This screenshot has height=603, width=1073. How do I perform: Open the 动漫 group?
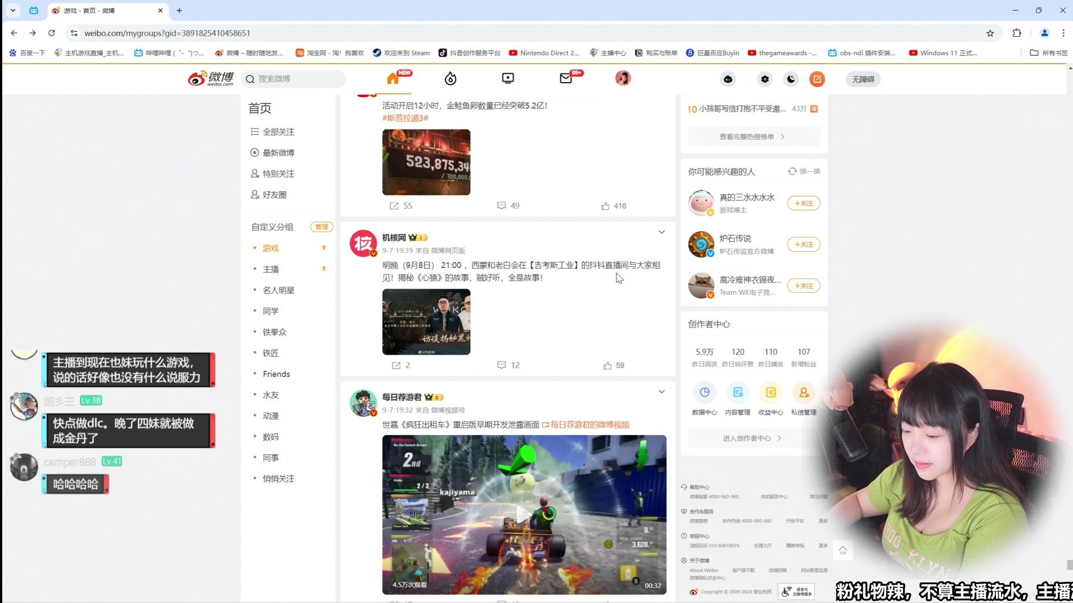coord(270,416)
